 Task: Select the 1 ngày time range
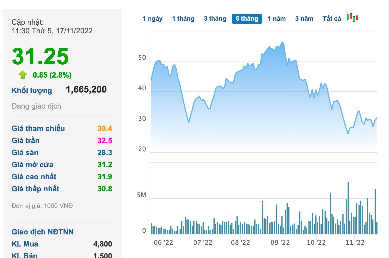[152, 19]
